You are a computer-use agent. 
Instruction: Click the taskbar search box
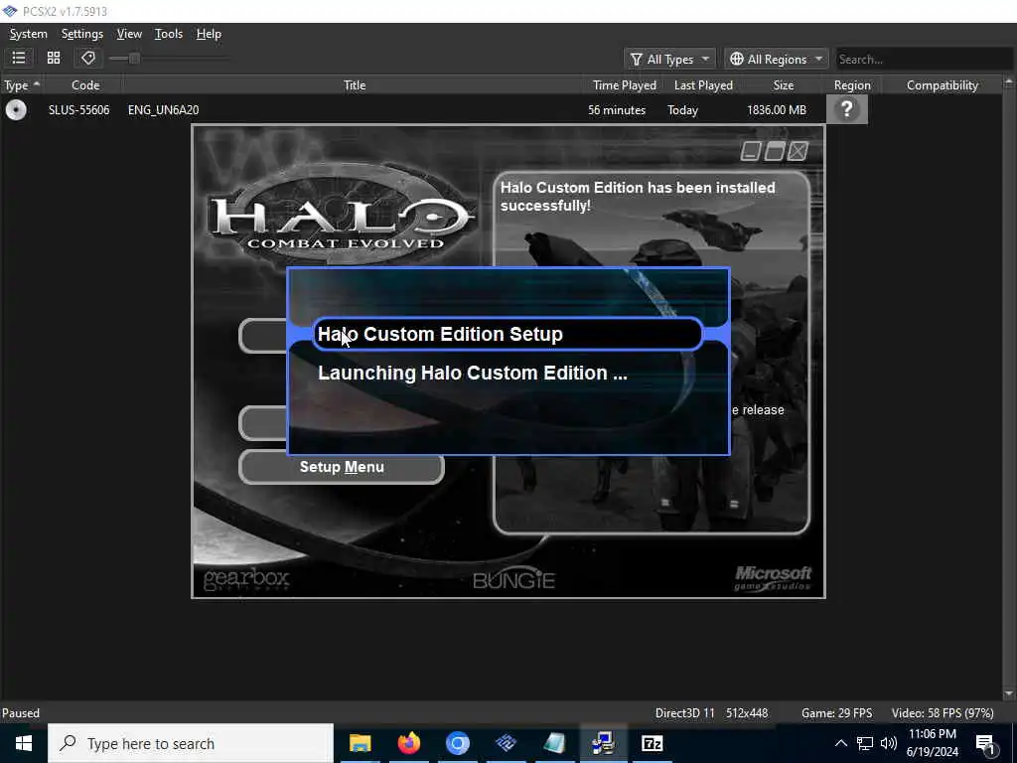191,743
